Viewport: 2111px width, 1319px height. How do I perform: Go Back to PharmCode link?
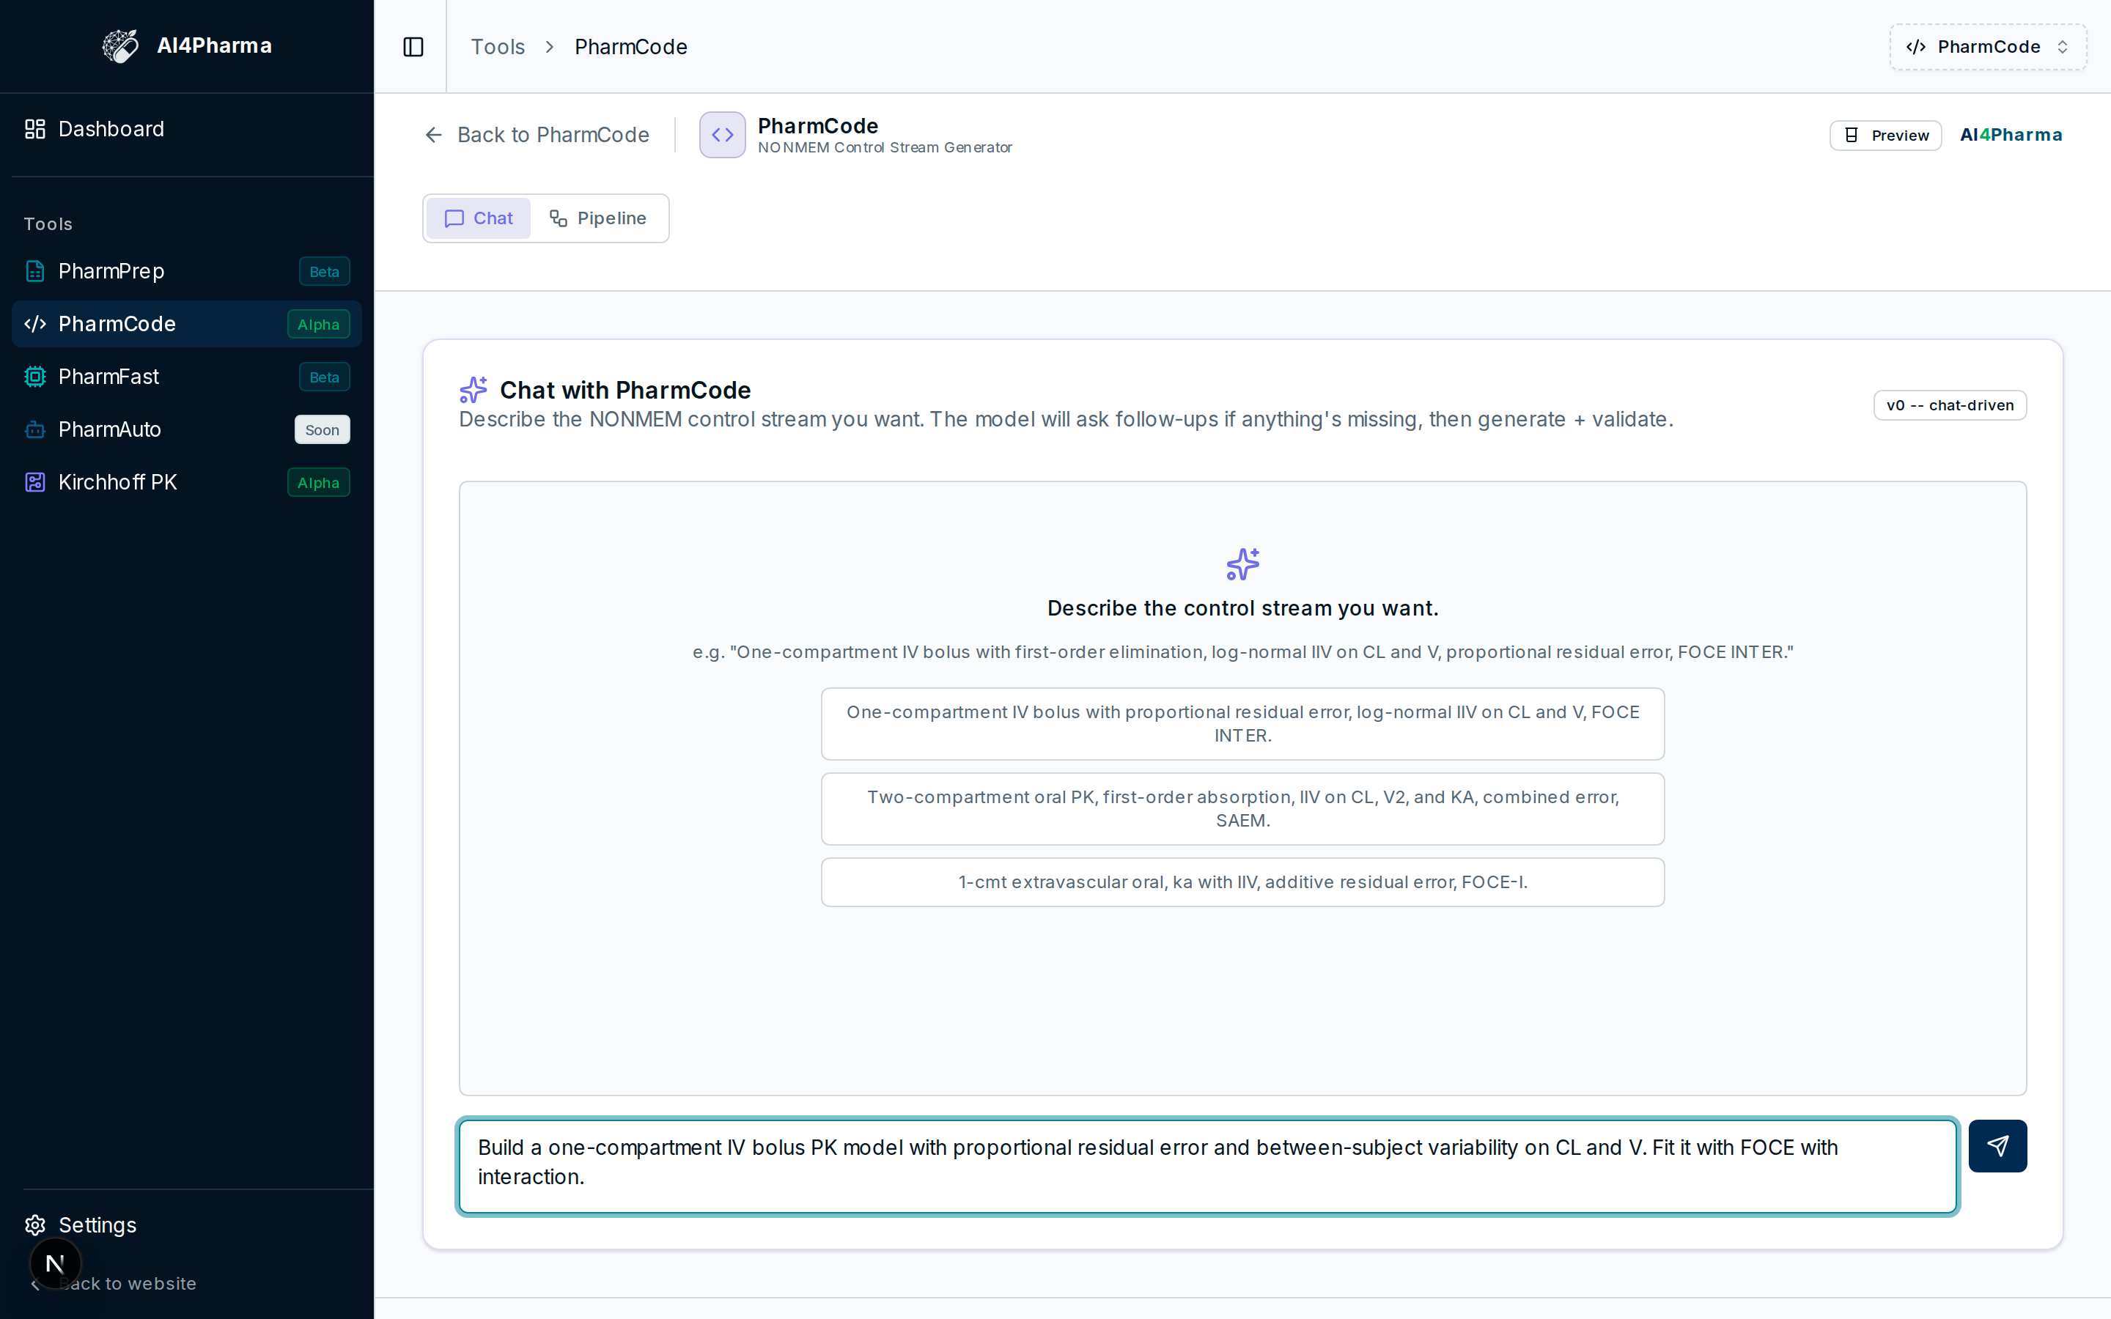(537, 134)
